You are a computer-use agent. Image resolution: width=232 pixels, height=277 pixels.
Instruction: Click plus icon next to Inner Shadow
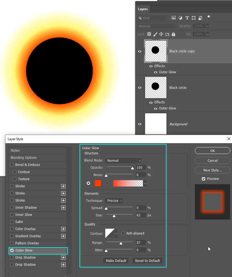[x=63, y=208]
